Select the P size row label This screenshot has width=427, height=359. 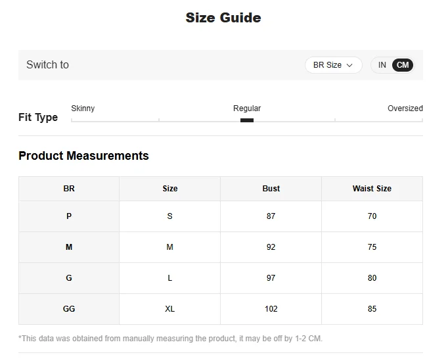pos(69,216)
